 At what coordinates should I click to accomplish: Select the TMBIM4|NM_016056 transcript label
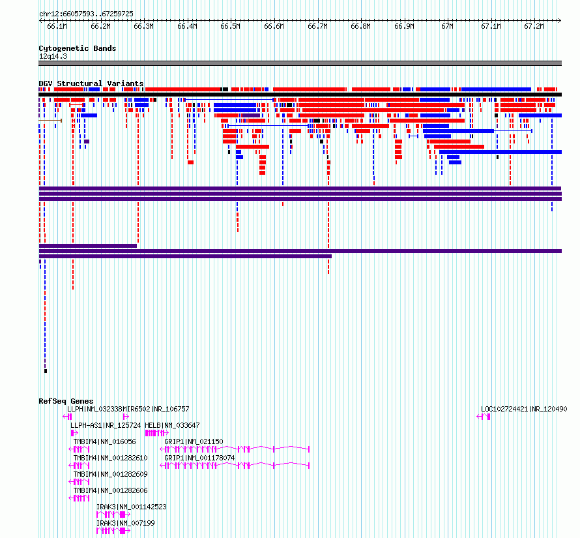pyautogui.click(x=105, y=441)
